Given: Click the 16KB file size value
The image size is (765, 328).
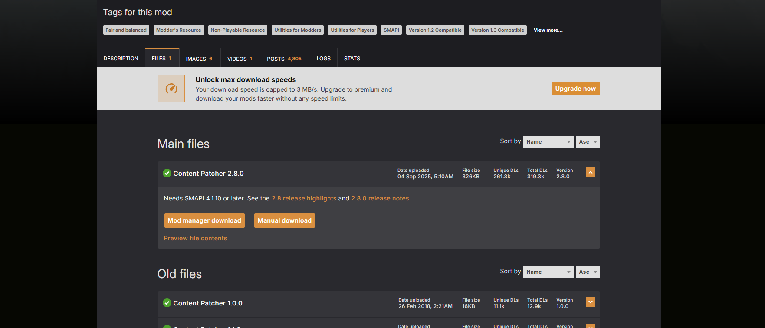Looking at the screenshot, I should pos(469,306).
